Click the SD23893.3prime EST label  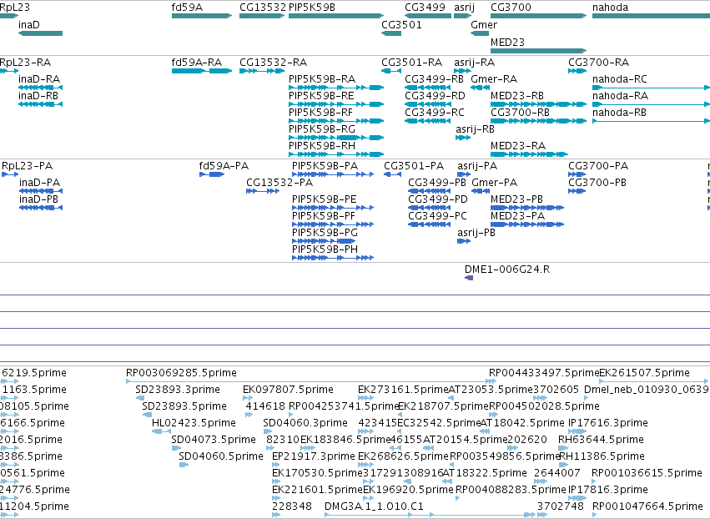pos(178,390)
